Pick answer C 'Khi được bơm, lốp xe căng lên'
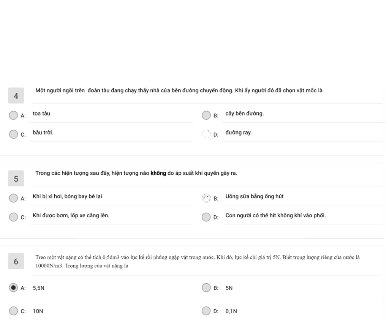The height and width of the screenshot is (324, 389). pos(13,217)
